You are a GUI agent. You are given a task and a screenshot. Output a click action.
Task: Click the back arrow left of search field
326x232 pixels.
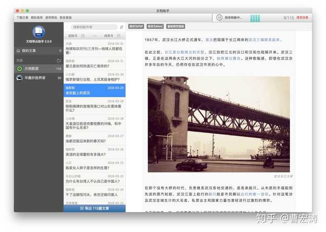[x=67, y=27]
